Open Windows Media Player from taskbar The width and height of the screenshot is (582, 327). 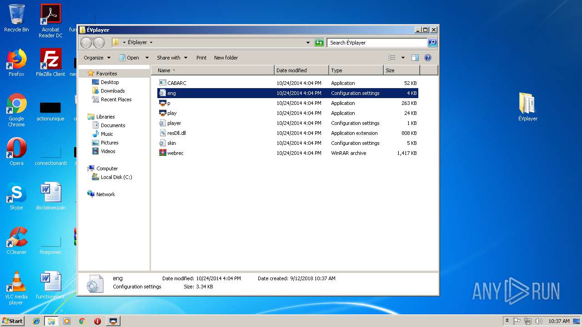(x=67, y=321)
